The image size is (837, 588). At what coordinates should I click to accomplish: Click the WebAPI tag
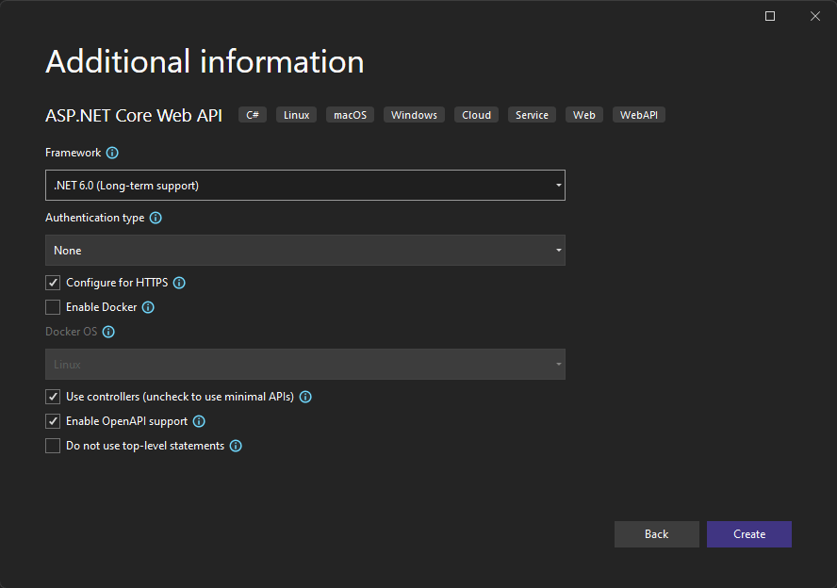pyautogui.click(x=639, y=115)
